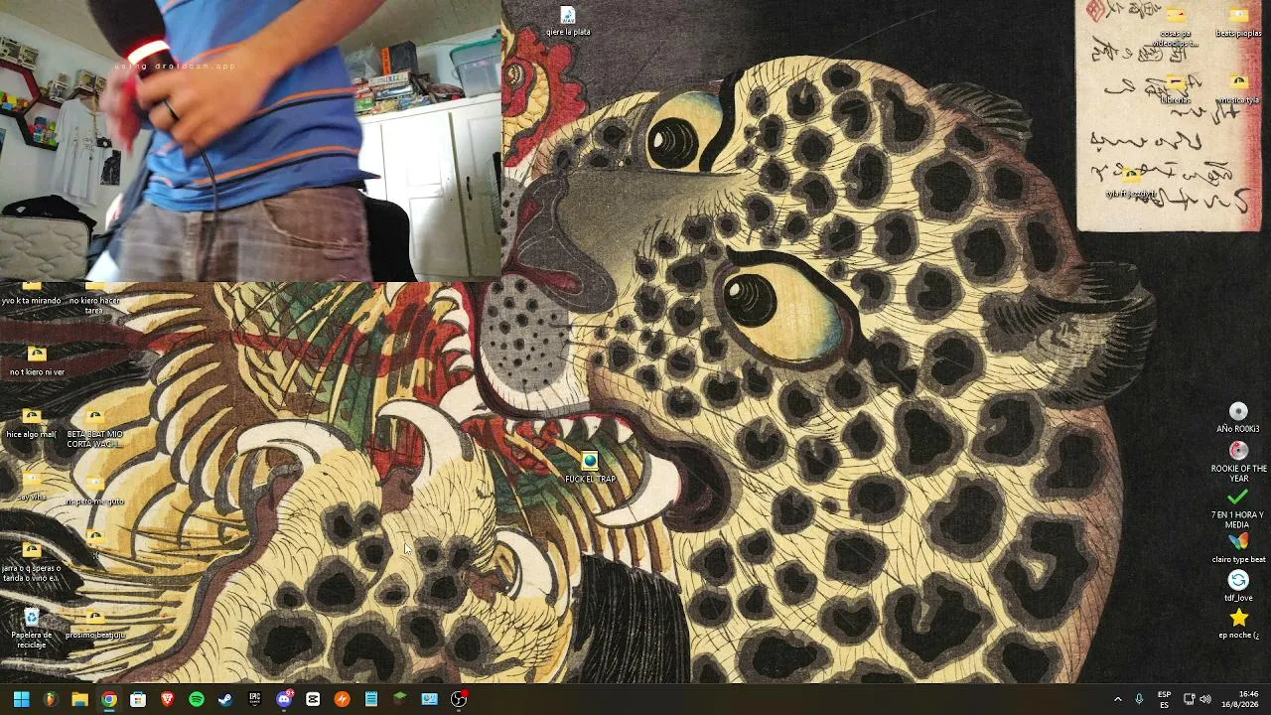
Task: Open the Windows Start menu
Action: click(21, 699)
